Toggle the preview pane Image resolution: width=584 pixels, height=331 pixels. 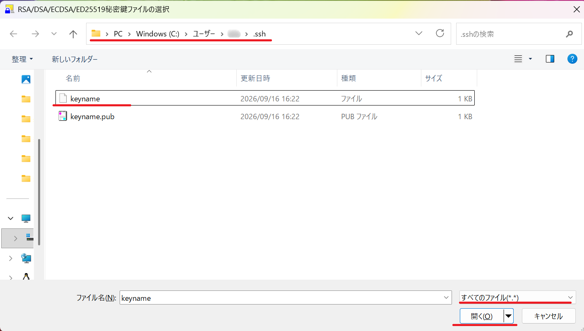pyautogui.click(x=550, y=59)
